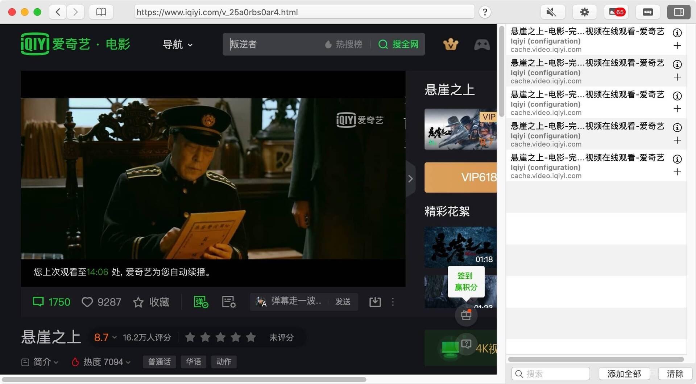Add the second Iqiyi configuration entry with plus
Screen dimensions: 696x384
pyautogui.click(x=677, y=77)
